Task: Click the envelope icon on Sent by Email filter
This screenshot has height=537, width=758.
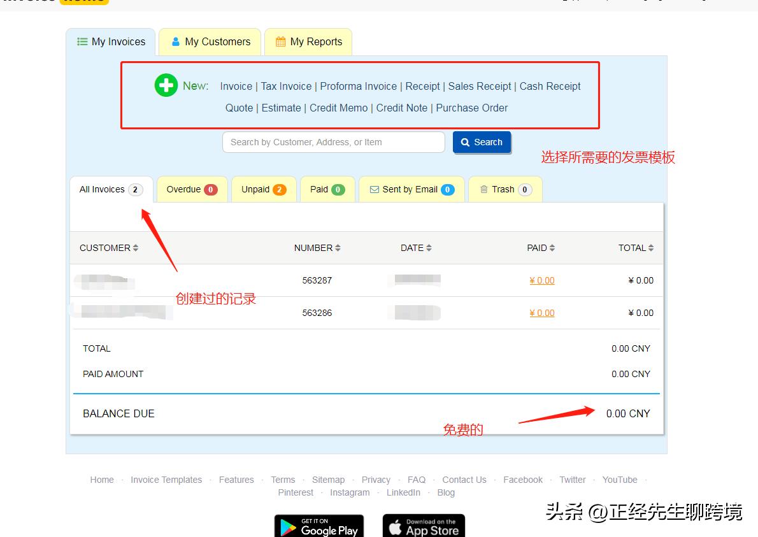Action: point(375,189)
